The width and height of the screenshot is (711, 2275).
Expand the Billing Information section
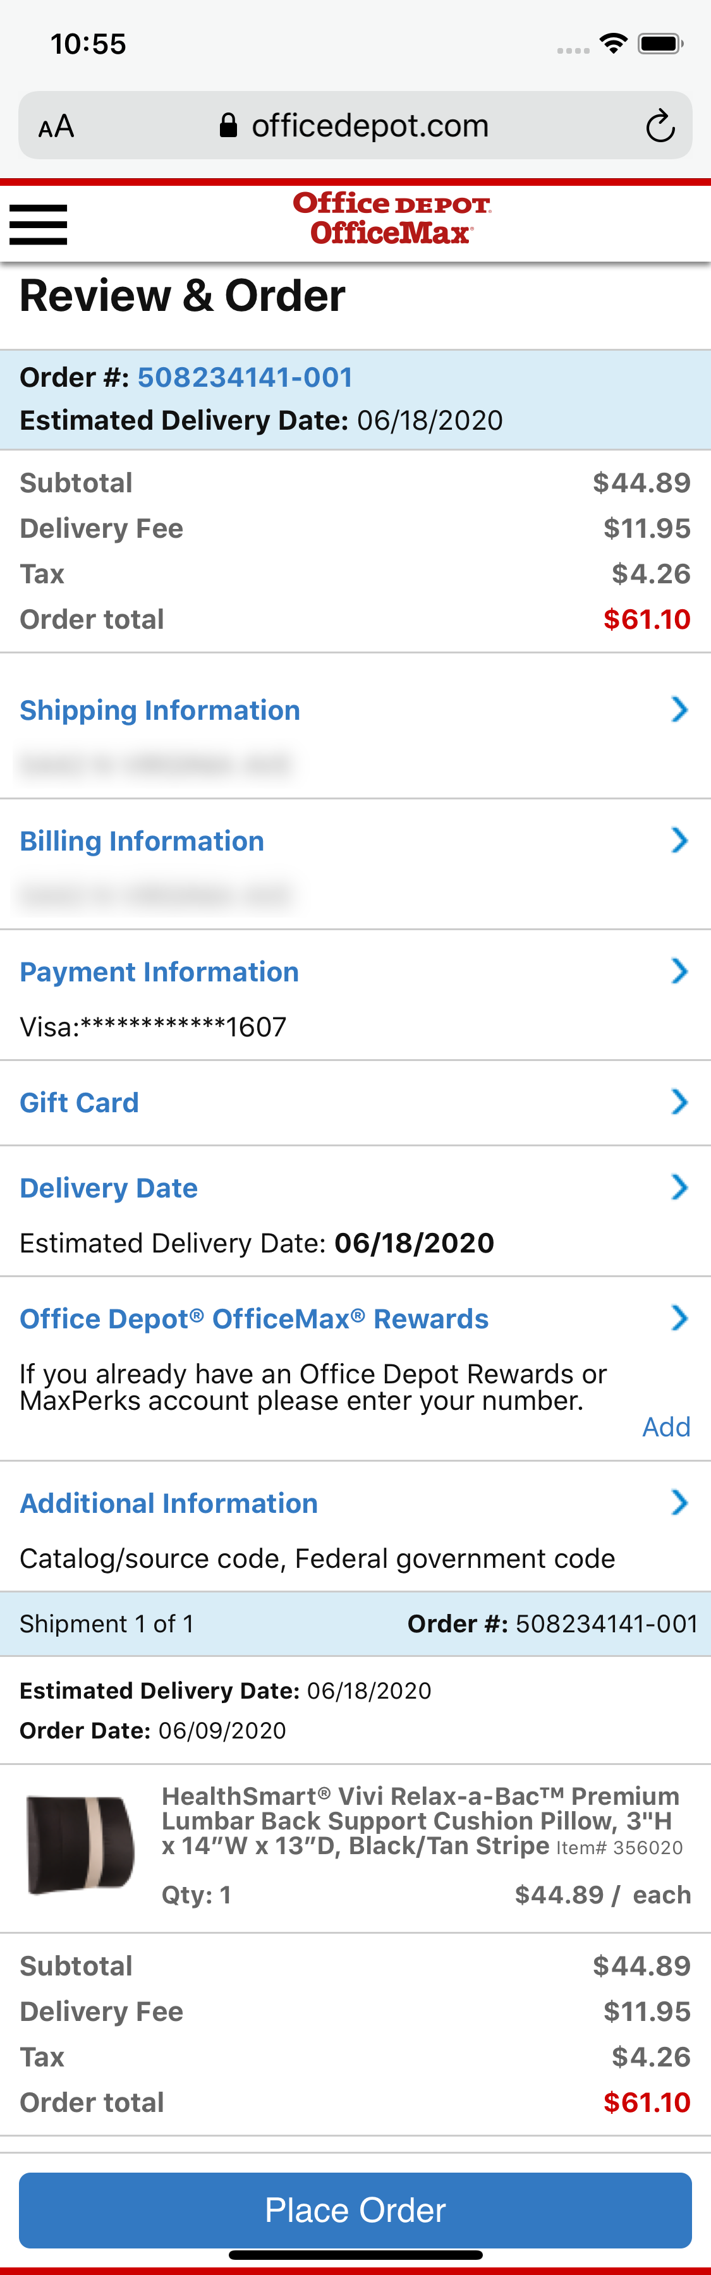click(x=142, y=840)
